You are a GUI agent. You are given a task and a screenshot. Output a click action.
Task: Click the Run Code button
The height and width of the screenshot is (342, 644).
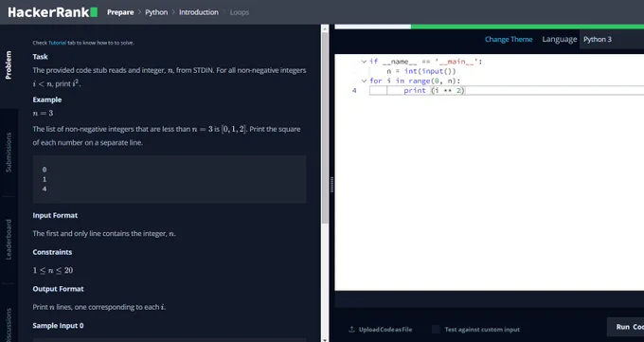(625, 327)
